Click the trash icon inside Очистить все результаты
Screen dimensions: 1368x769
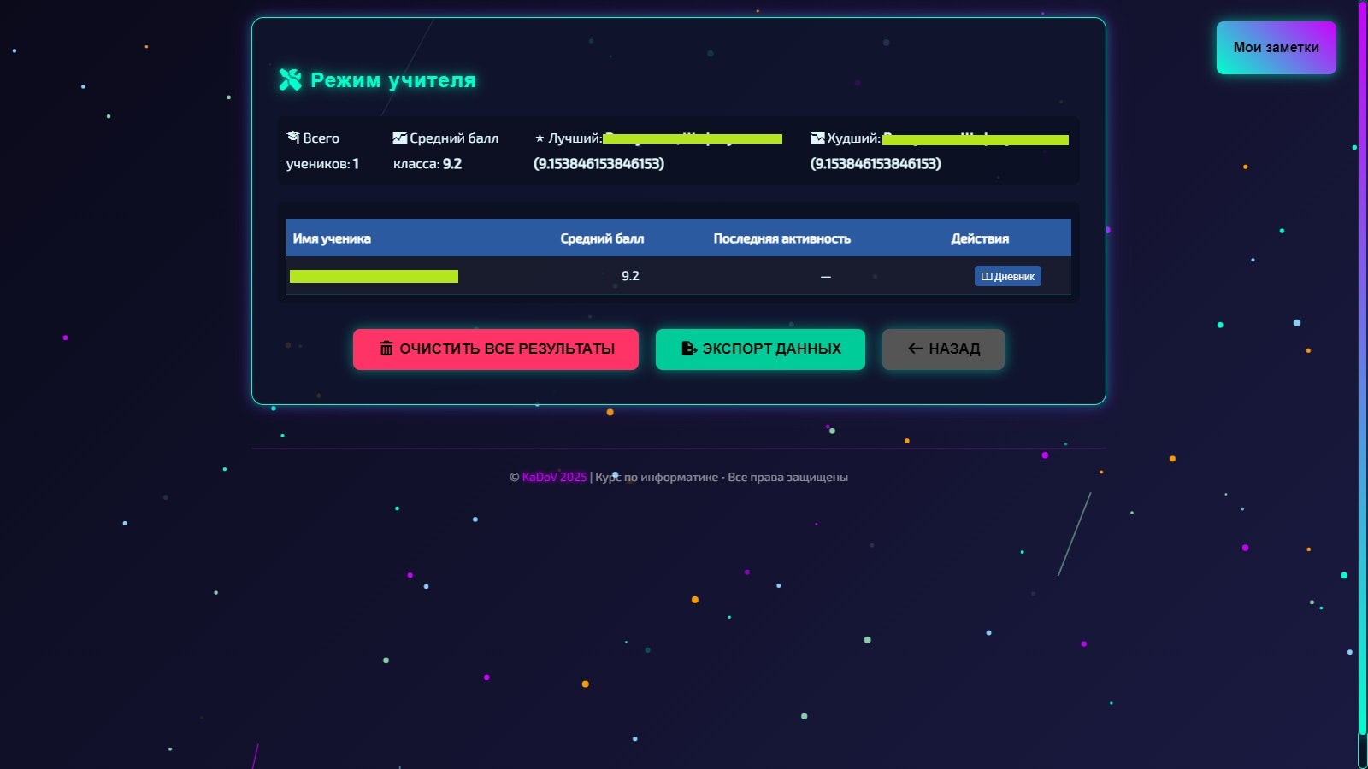386,349
